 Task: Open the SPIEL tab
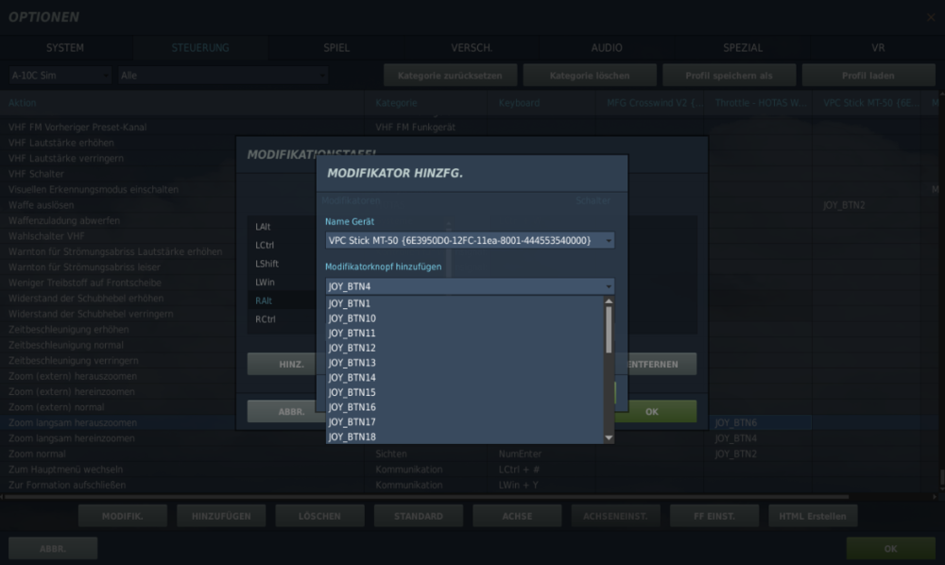[336, 47]
